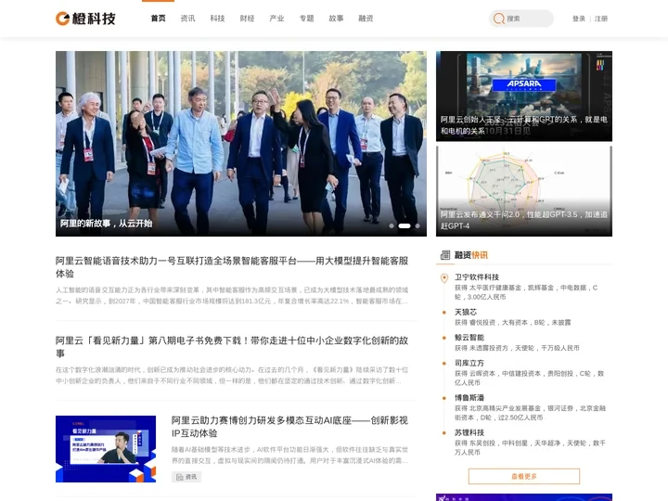Screen dimensions: 668x501
Task: Click 天狼芯 investor details text
Action: [x=512, y=323]
